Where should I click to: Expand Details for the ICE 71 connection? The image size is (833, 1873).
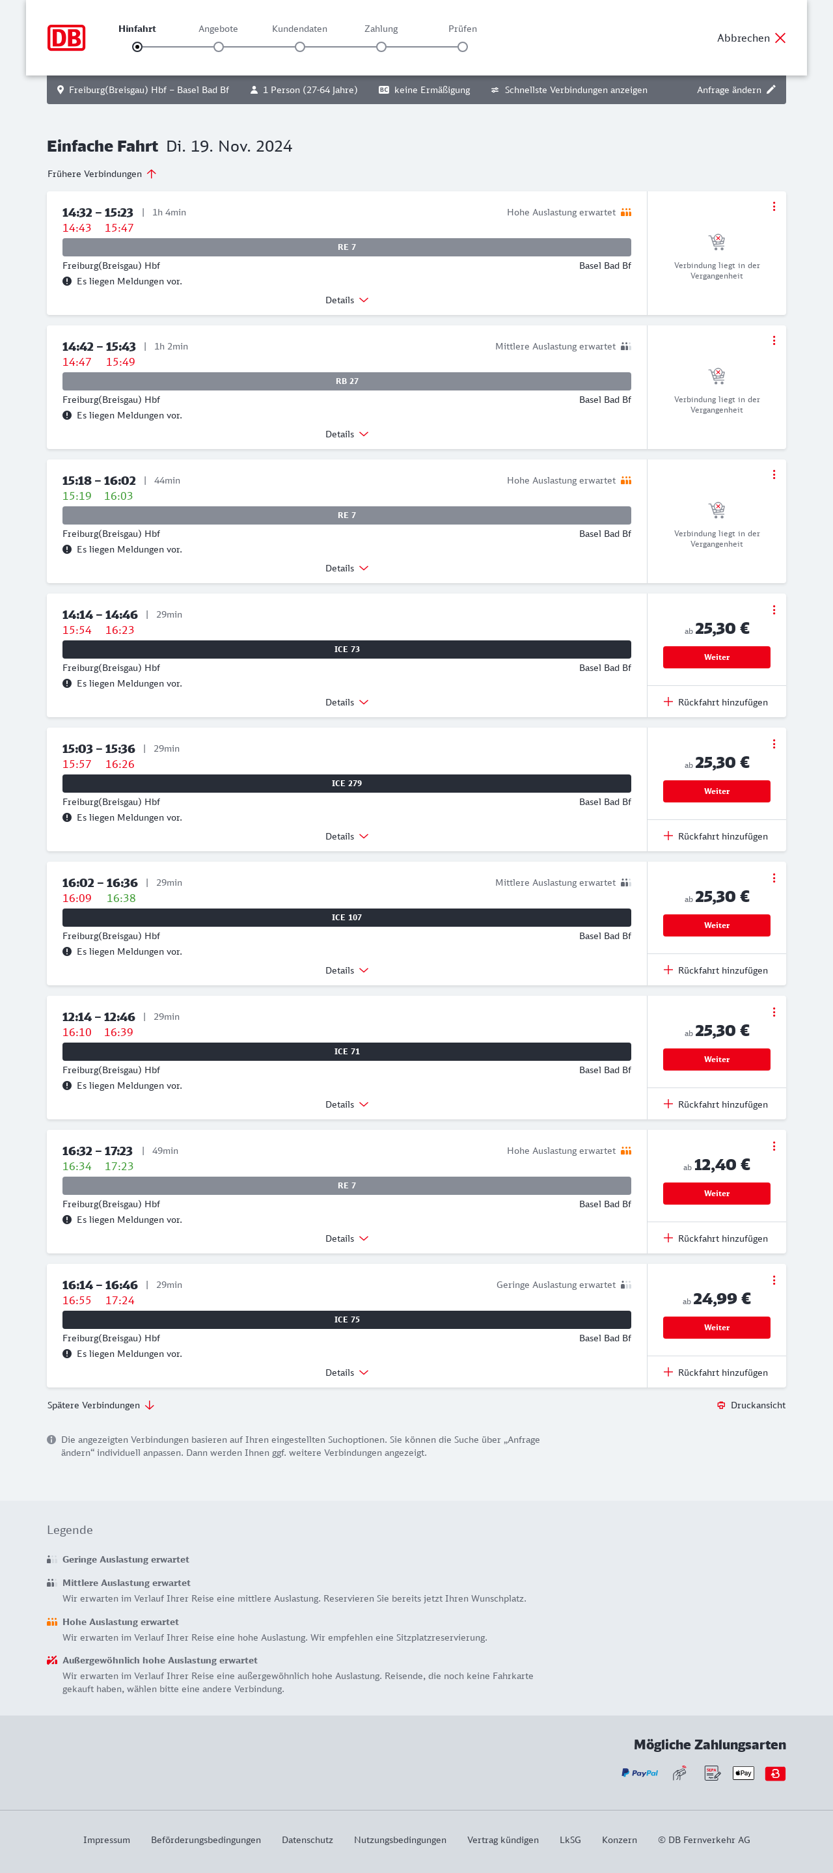pyautogui.click(x=347, y=1104)
